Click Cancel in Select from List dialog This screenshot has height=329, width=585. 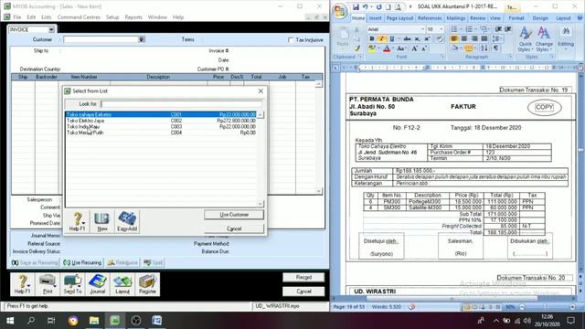tap(234, 228)
